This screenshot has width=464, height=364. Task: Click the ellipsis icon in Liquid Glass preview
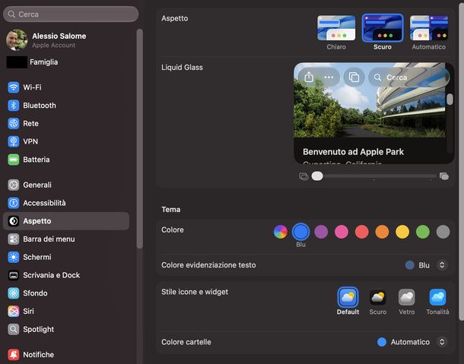(x=329, y=78)
